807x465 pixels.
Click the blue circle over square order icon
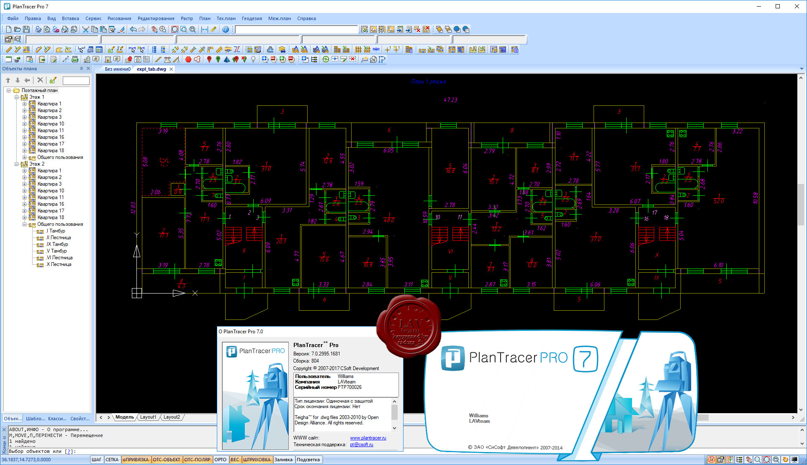click(457, 29)
